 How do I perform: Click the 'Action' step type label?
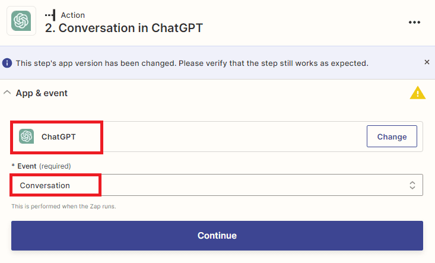pos(73,15)
